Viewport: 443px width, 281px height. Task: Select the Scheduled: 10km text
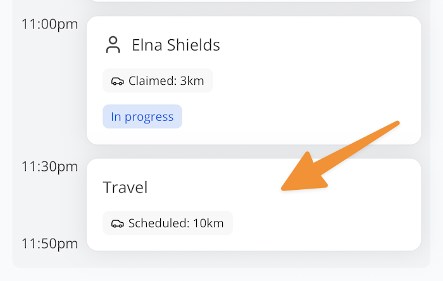tap(176, 223)
